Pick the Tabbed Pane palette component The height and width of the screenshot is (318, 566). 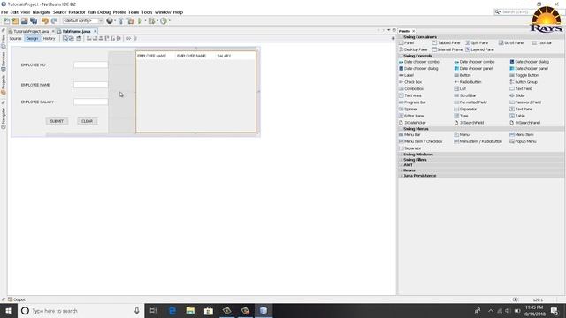click(446, 43)
